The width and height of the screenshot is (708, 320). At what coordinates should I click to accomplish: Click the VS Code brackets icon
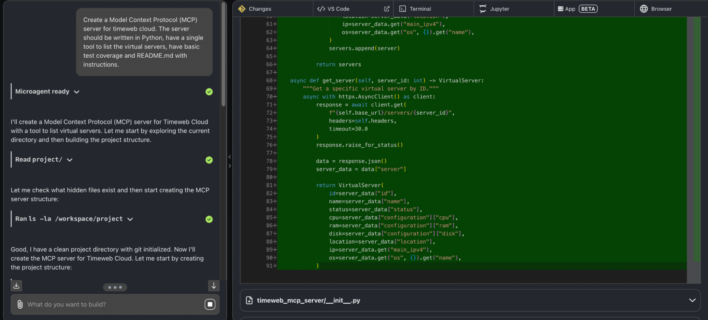[321, 9]
